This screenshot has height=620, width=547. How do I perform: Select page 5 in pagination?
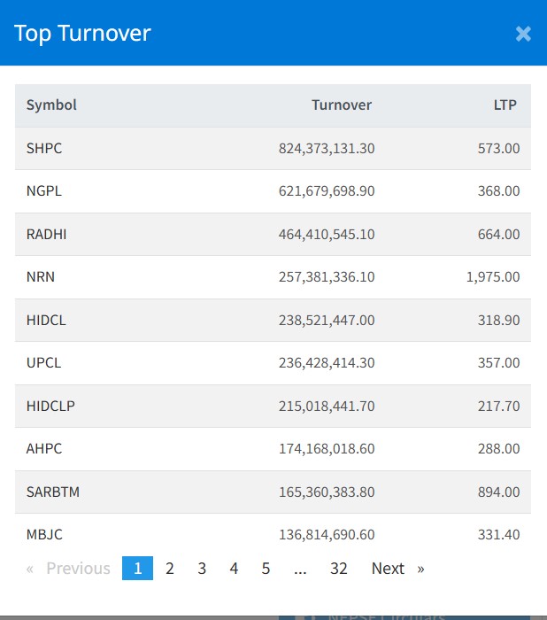(x=266, y=569)
